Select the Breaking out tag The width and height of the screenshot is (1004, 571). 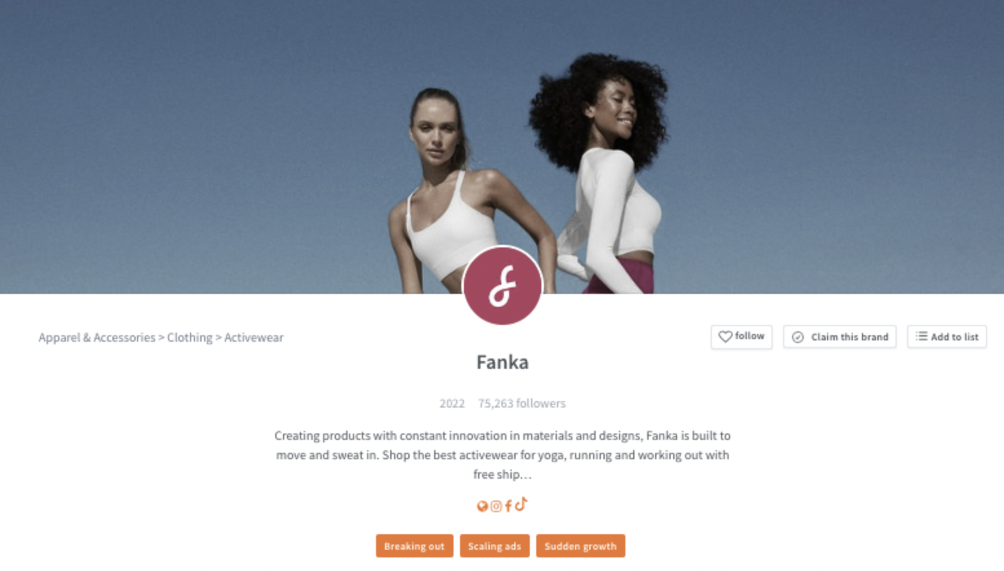point(415,546)
